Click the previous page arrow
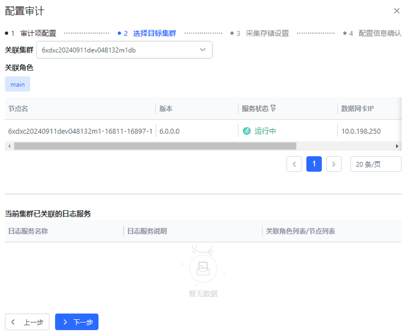Screen dimensions: 413x335 coord(294,164)
